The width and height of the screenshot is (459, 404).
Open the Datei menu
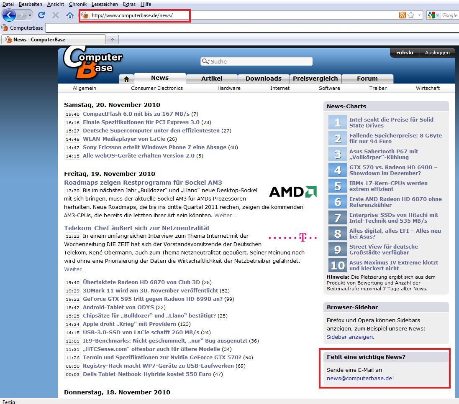[x=8, y=4]
